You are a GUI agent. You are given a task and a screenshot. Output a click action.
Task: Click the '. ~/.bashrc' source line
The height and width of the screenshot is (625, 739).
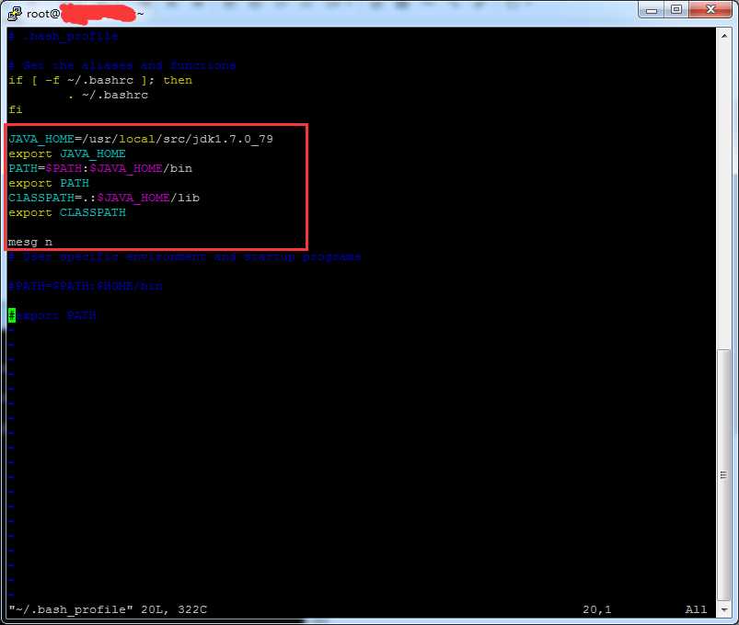(108, 95)
